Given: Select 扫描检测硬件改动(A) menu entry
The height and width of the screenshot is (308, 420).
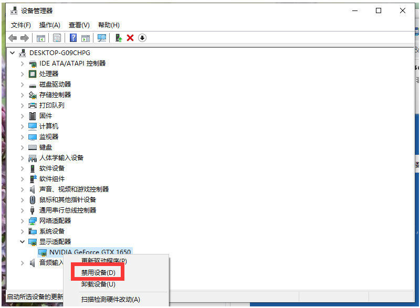Looking at the screenshot, I should (111, 300).
